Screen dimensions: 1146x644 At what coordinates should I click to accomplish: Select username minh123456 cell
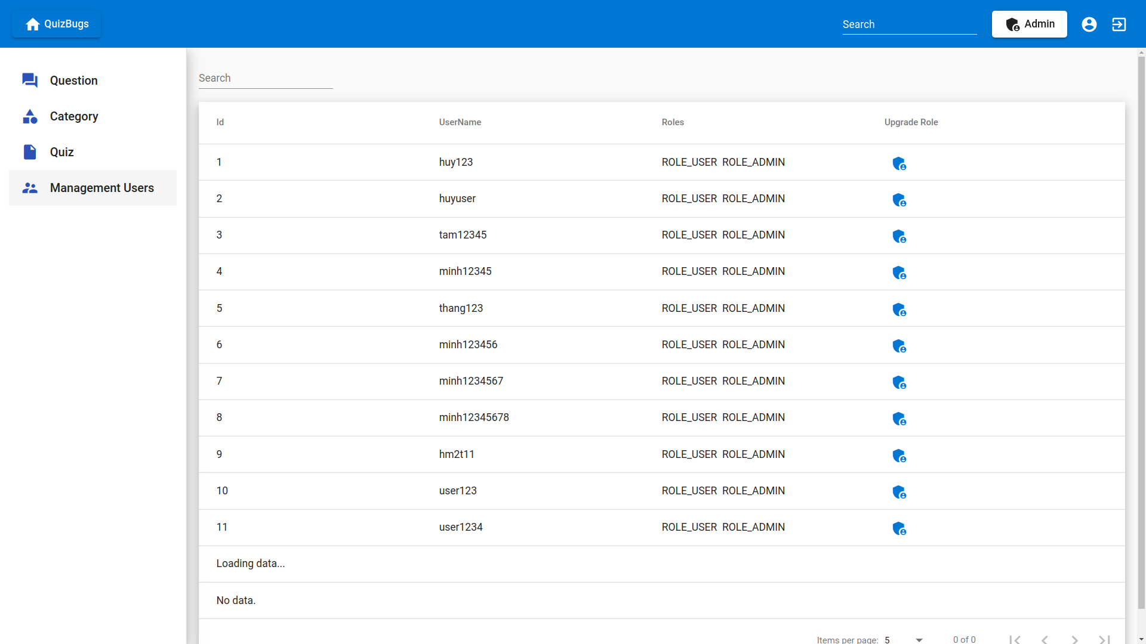[x=469, y=345]
